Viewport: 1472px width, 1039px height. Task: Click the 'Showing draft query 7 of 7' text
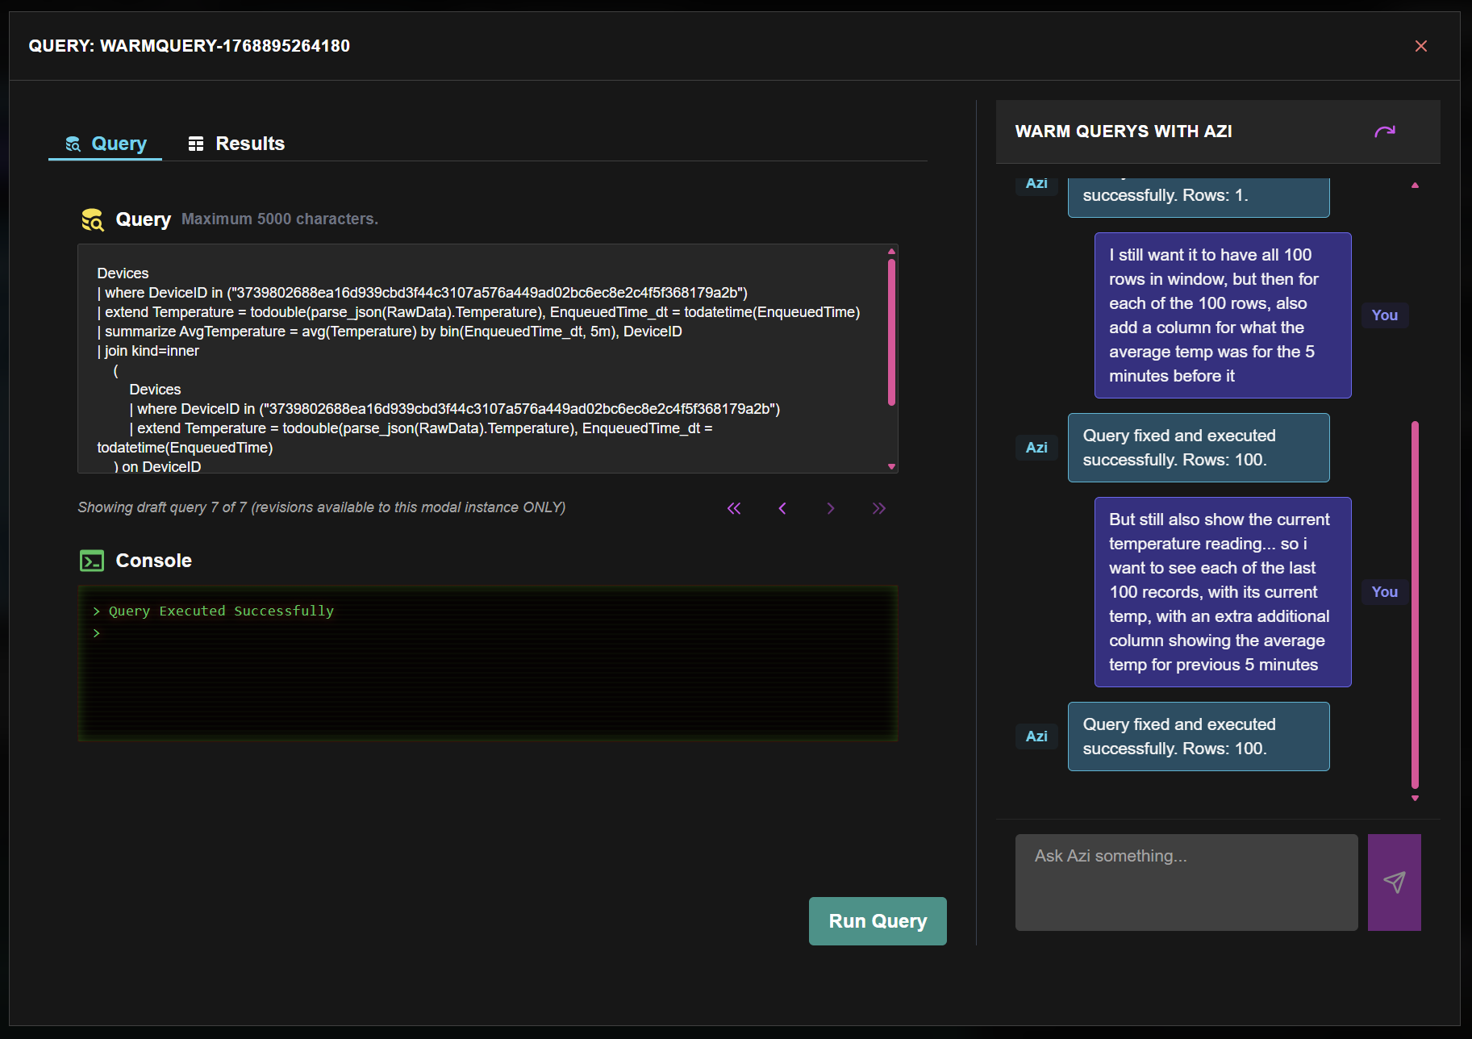[x=321, y=507]
